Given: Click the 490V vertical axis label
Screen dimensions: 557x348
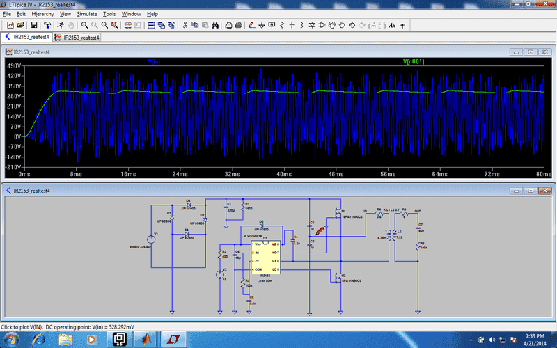Looking at the screenshot, I should click(14, 65).
